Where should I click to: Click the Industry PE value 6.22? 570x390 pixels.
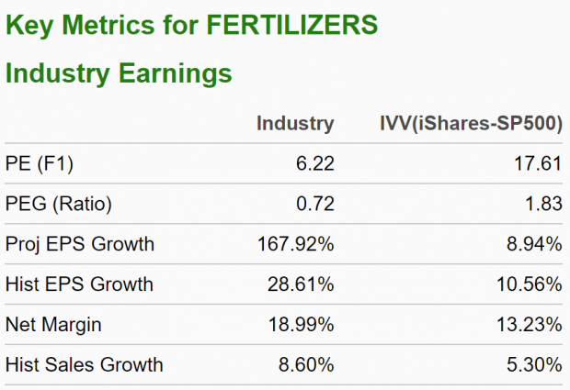pos(314,164)
